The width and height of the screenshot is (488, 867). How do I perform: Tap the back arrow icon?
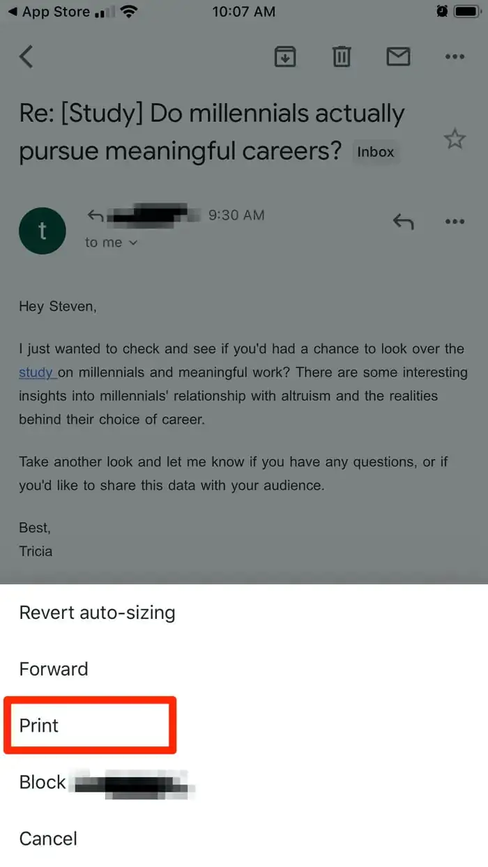[26, 56]
